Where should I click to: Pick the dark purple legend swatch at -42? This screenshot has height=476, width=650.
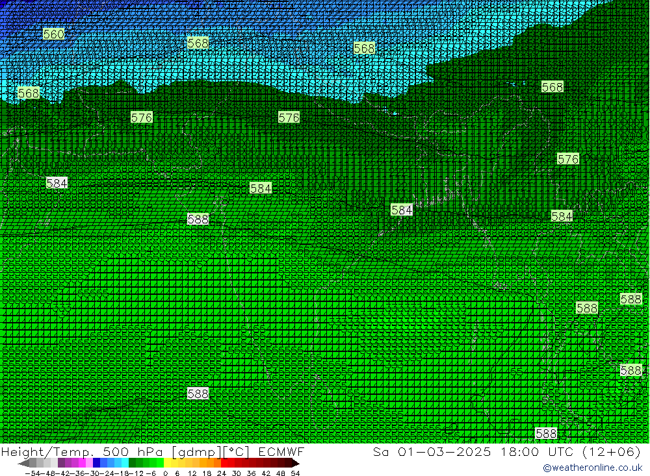tap(61, 463)
